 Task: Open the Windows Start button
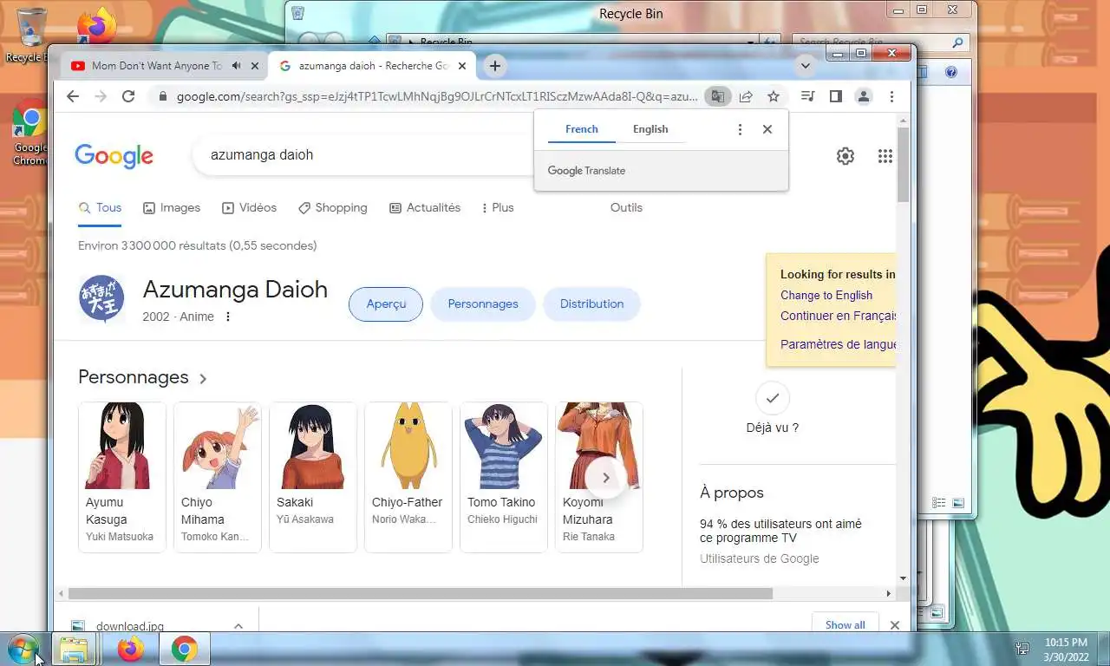click(22, 648)
